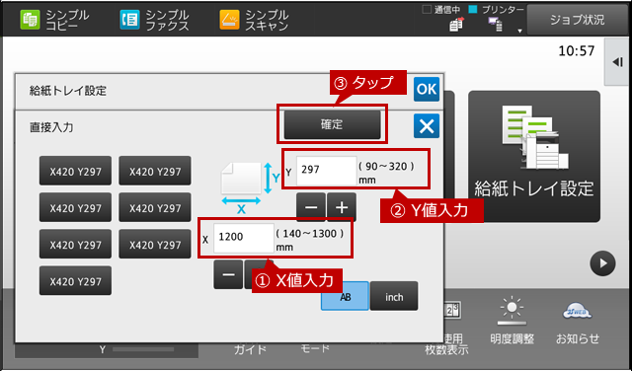Open Simple Copy mode
The image size is (632, 371).
55,20
